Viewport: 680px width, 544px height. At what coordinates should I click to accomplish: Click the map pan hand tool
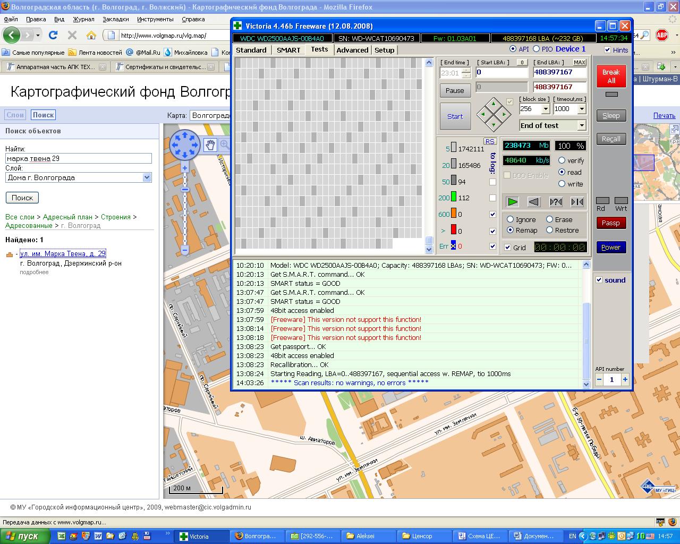pos(210,145)
